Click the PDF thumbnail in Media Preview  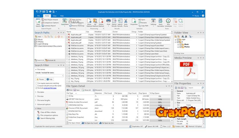click(x=189, y=70)
